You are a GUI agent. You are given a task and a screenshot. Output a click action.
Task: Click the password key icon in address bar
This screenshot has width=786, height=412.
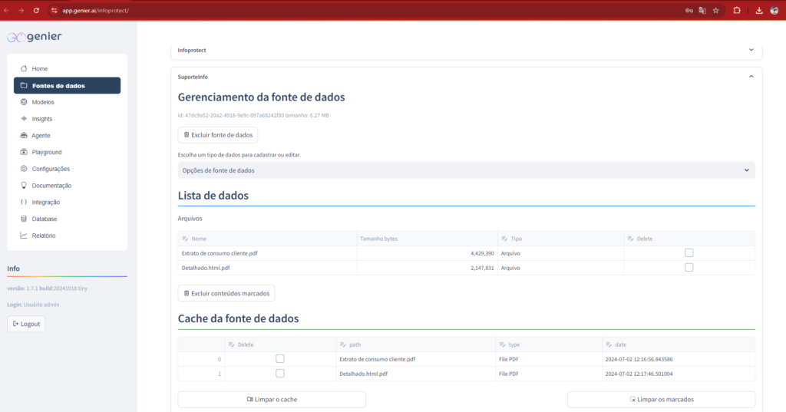[688, 10]
